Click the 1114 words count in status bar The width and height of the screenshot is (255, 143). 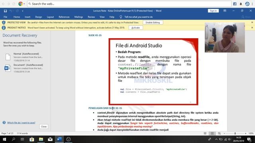point(22,133)
